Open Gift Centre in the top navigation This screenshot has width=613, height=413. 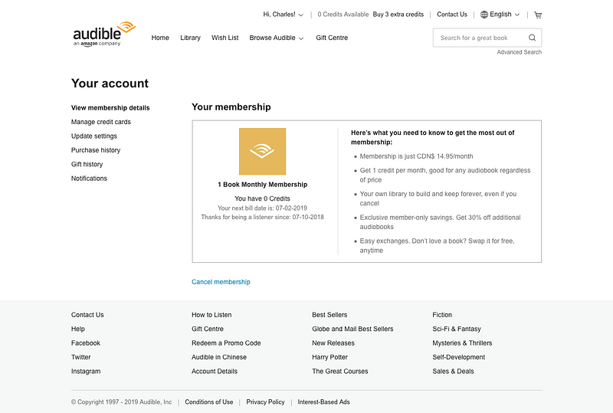click(332, 38)
